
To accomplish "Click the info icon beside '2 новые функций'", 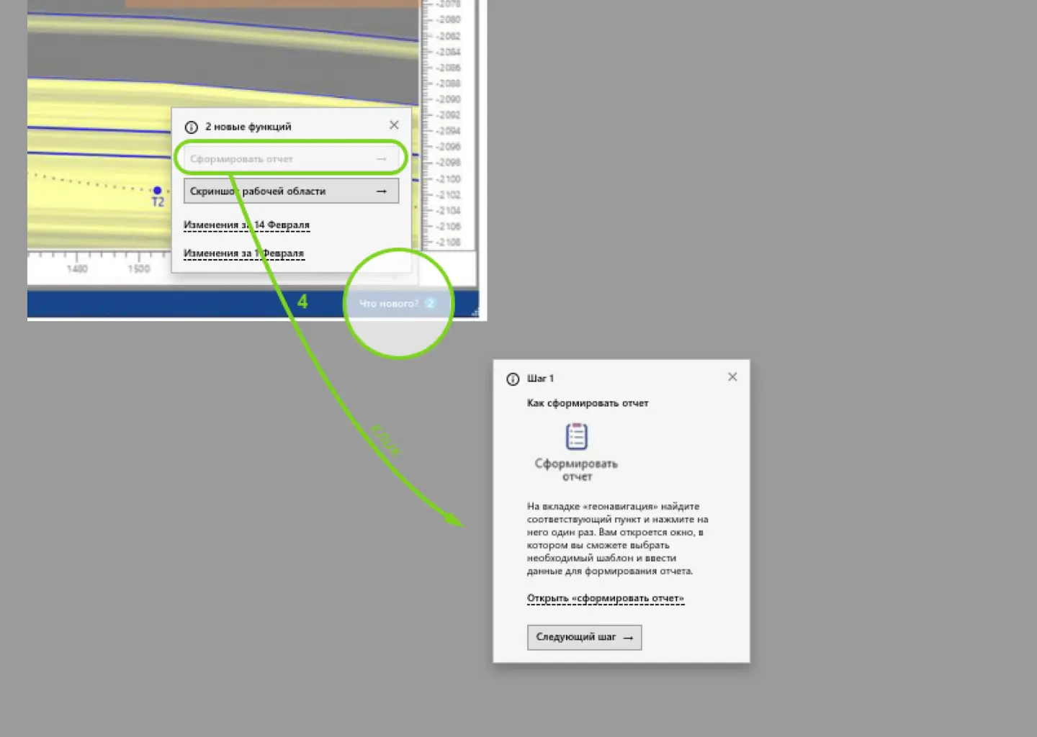I will tap(191, 127).
